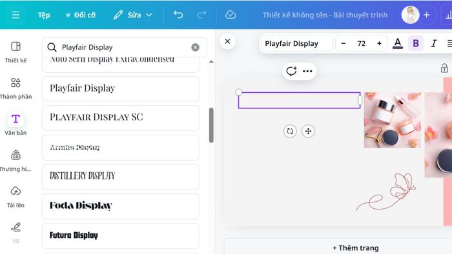Click the text box right resize handle
Viewport: 452px width, 254px height.
pyautogui.click(x=360, y=101)
